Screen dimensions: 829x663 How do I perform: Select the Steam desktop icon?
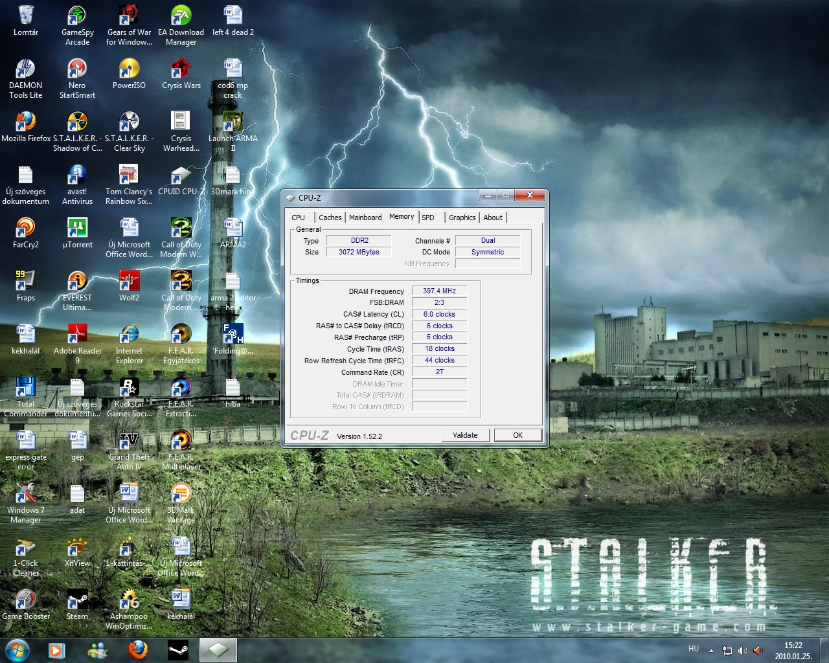77,605
